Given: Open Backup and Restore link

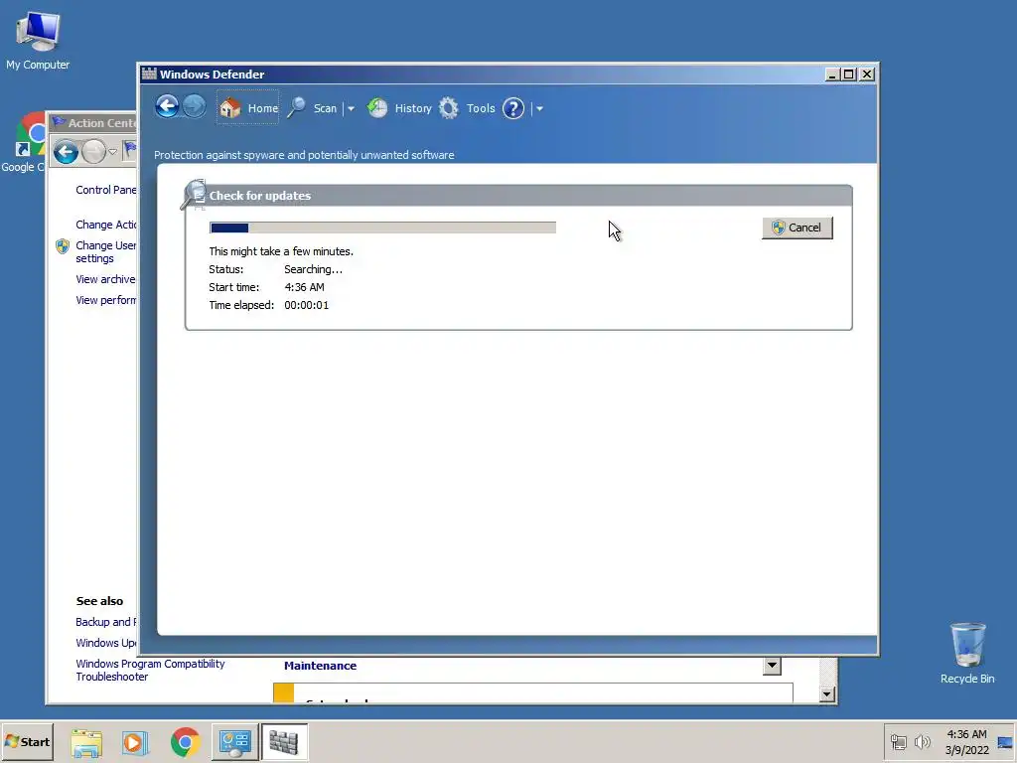Looking at the screenshot, I should pyautogui.click(x=105, y=622).
